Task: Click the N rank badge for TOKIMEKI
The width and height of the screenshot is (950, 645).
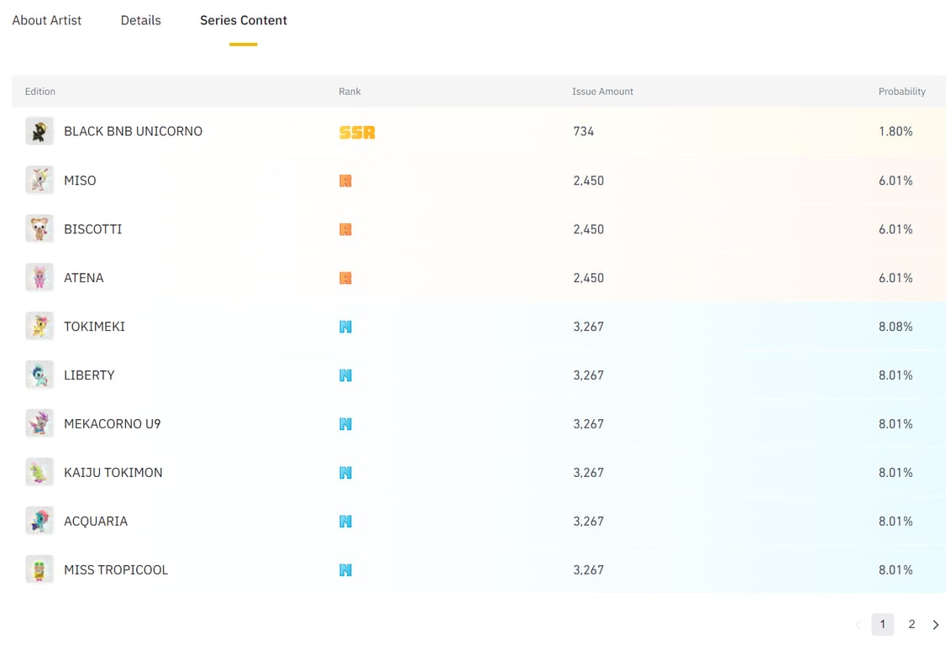Action: click(345, 327)
